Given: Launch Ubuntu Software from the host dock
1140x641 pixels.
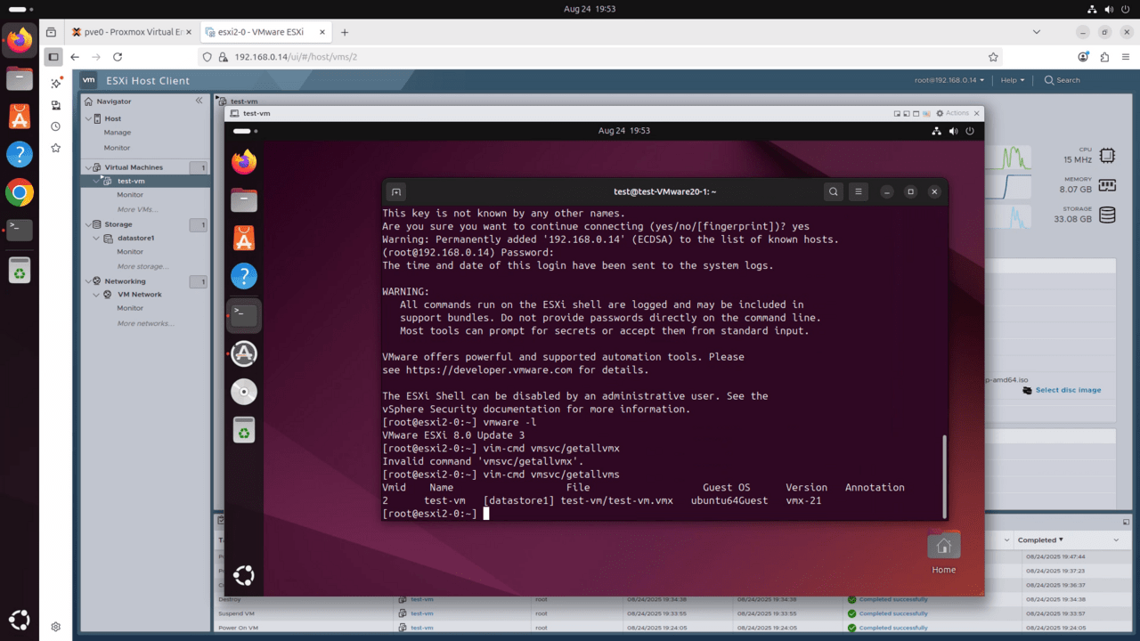Looking at the screenshot, I should pos(20,117).
